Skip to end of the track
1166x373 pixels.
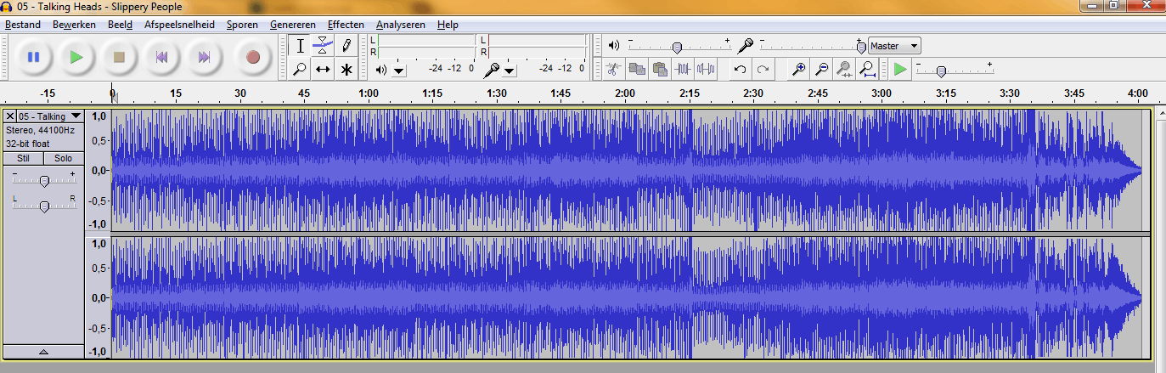tap(204, 57)
